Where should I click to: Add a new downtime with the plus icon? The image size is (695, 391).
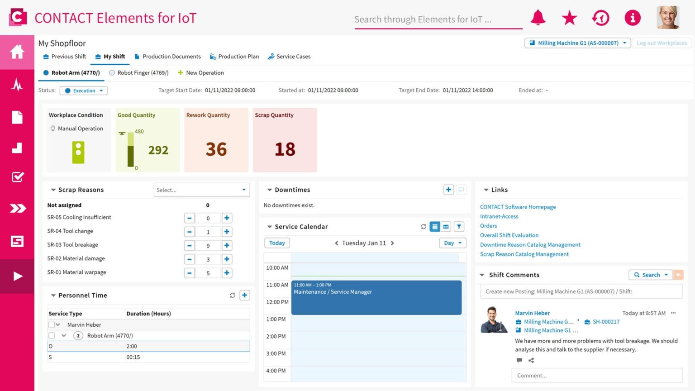(x=448, y=190)
